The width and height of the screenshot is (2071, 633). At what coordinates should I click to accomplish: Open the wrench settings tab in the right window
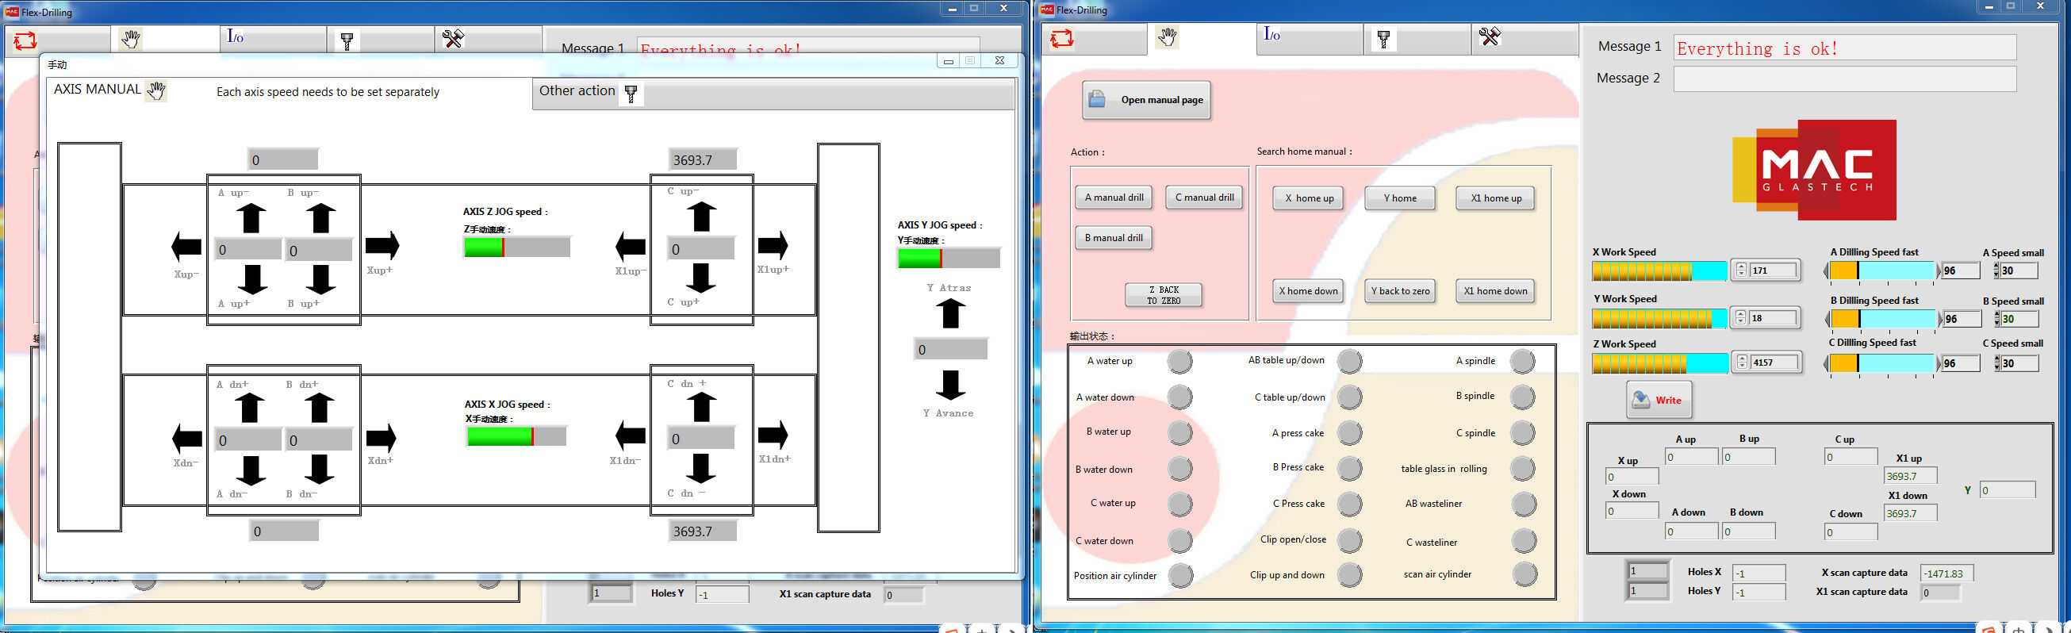(1525, 38)
